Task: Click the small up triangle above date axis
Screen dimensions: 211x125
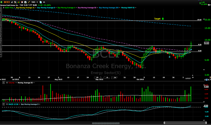Action: tap(193, 75)
